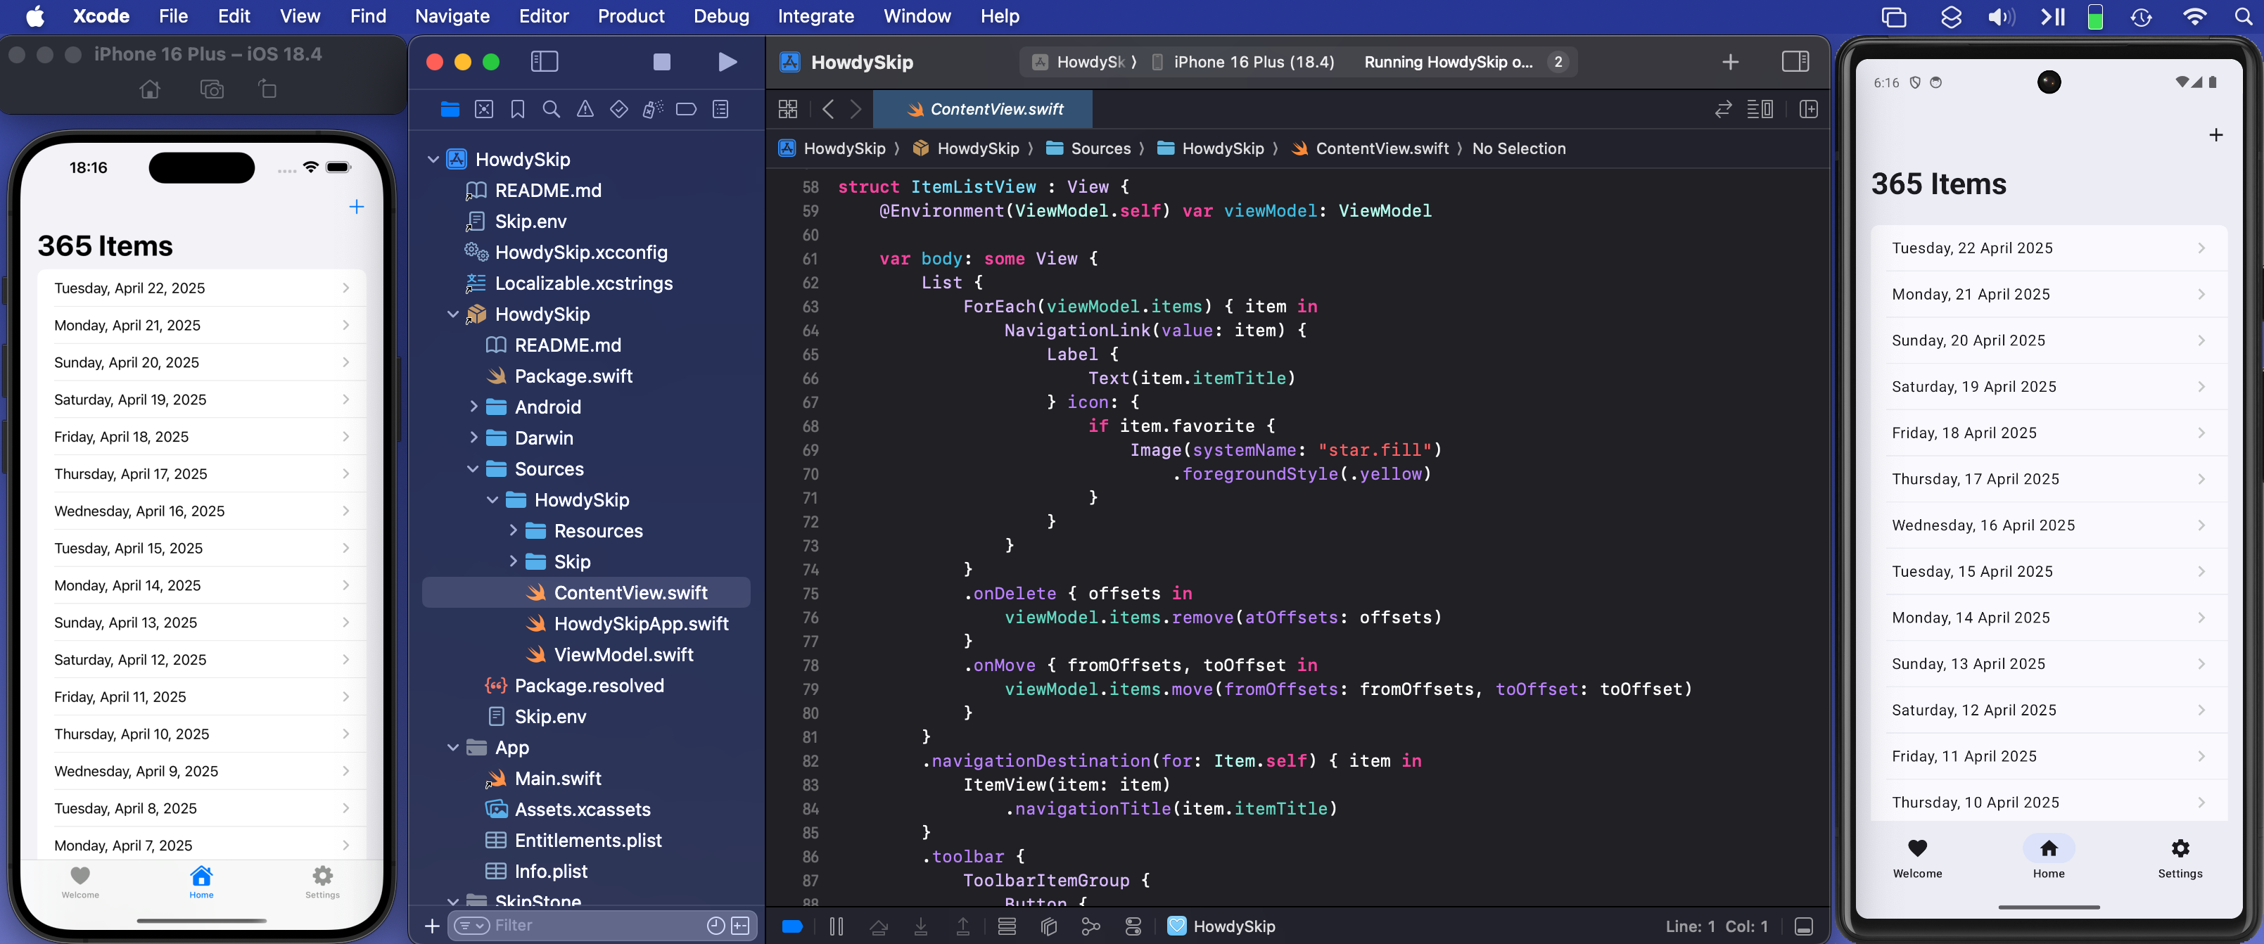Viewport: 2264px width, 944px height.
Task: Select the Issue navigator warning icon
Action: tap(585, 109)
